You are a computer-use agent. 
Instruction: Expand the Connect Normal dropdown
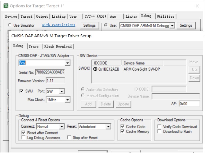[x=62, y=127]
